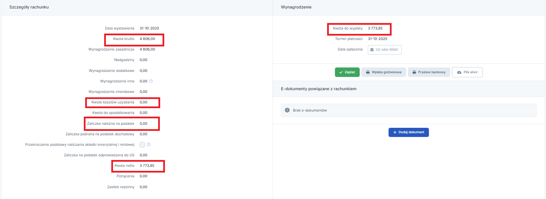Viewport: 546px width, 199px height.
Task: Open the help icon beside Wynagrodzenie inne
Action: tap(151, 81)
